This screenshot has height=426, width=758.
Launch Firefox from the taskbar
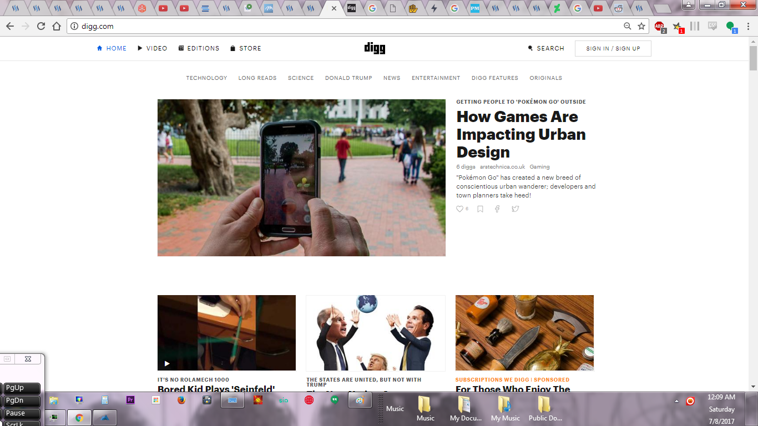point(181,400)
